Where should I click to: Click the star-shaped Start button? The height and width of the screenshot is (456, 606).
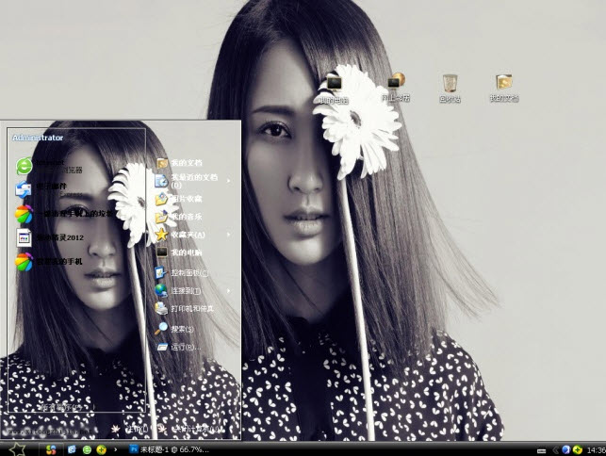17,449
